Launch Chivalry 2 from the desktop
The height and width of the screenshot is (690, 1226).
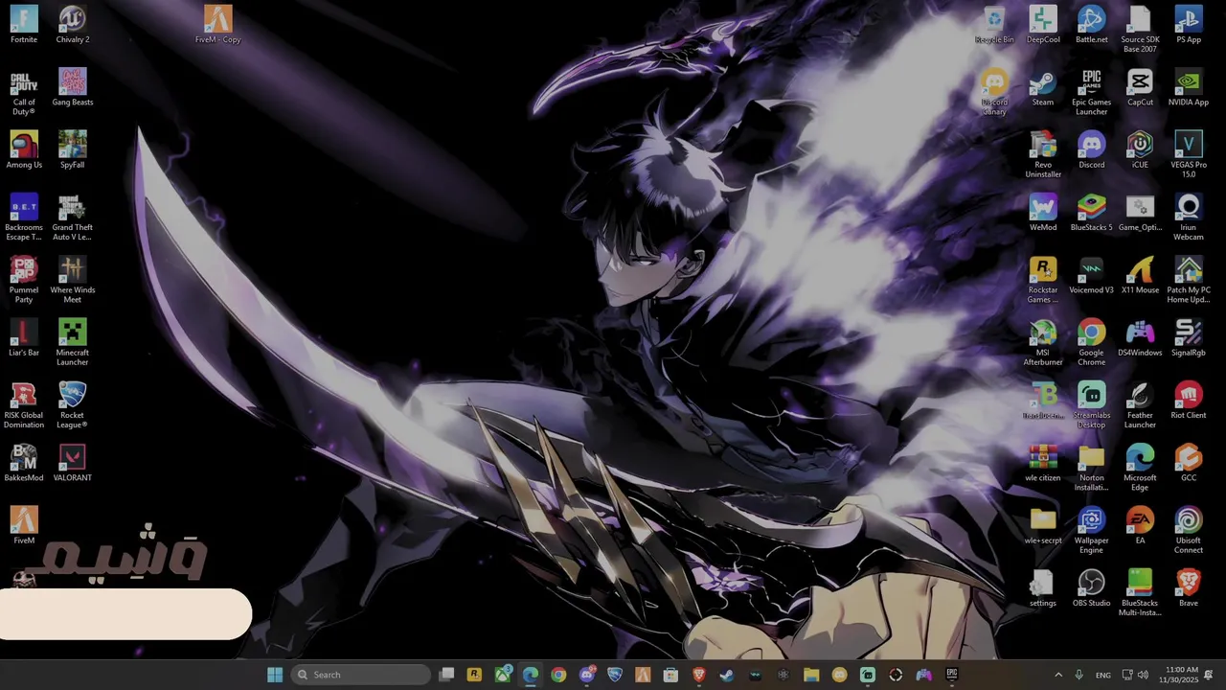pos(73,25)
